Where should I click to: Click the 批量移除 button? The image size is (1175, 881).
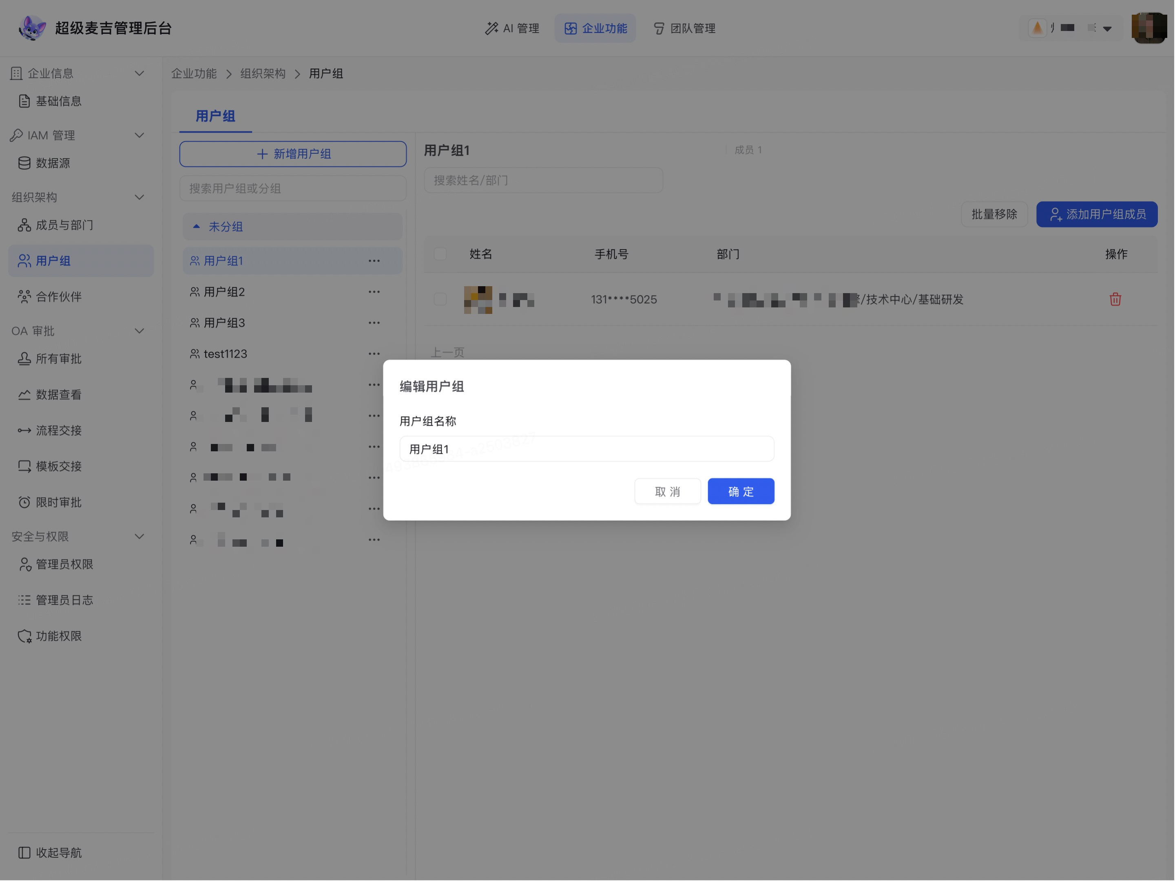994,214
